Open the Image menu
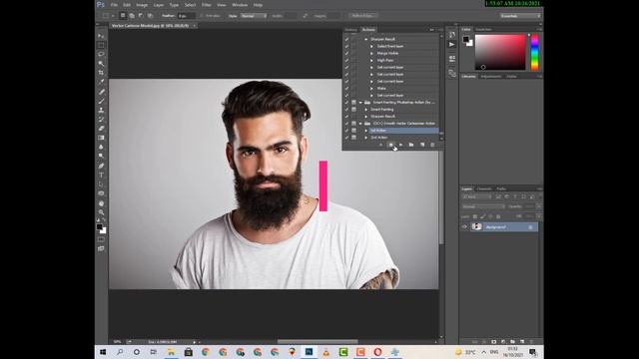This screenshot has width=639, height=359. click(x=142, y=5)
